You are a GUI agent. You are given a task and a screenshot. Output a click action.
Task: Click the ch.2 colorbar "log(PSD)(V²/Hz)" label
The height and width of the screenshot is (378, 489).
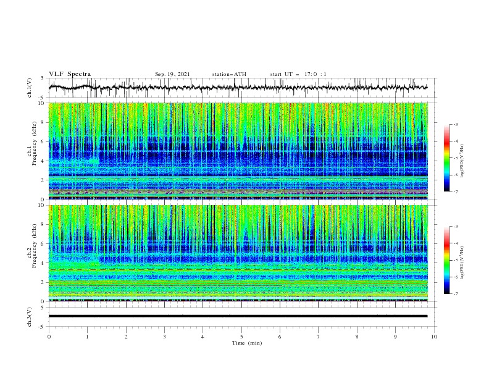(x=462, y=262)
